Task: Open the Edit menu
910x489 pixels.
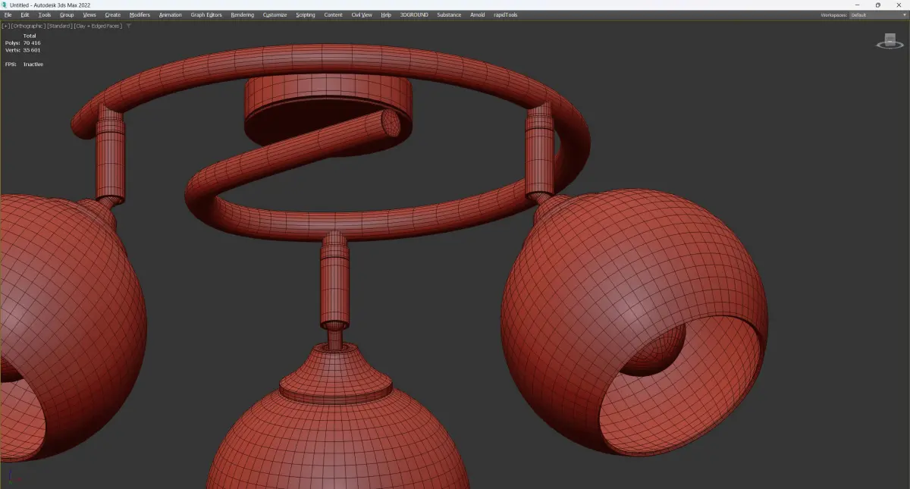Action: click(25, 14)
